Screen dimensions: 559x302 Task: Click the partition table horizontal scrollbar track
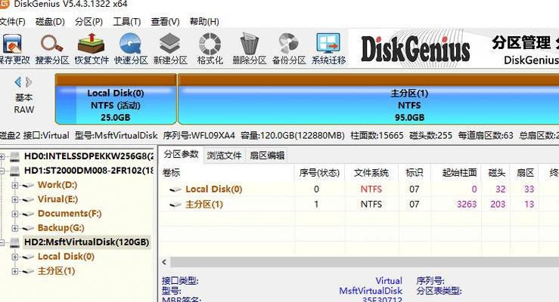coord(365,262)
